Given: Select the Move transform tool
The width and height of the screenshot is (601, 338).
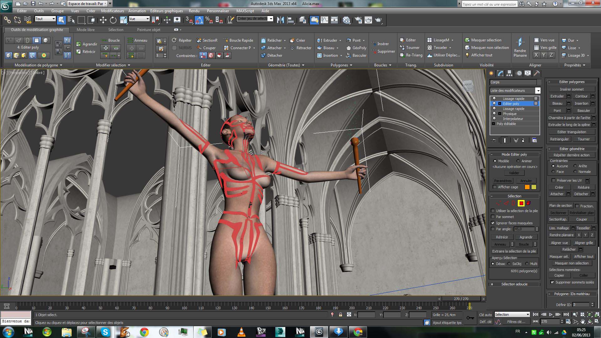Looking at the screenshot, I should (x=103, y=20).
